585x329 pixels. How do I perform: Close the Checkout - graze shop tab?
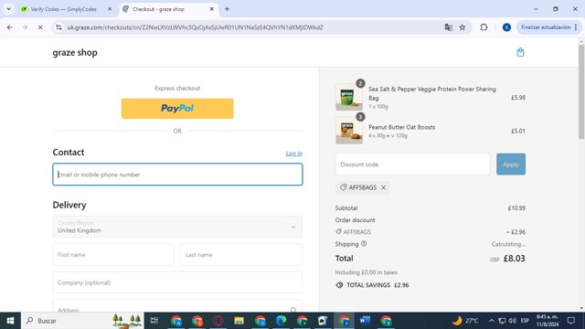click(x=211, y=9)
